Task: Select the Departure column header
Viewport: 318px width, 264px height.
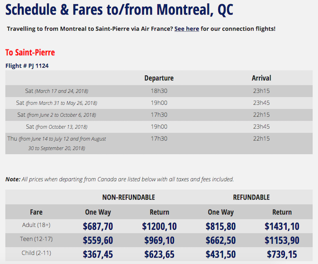Action: point(159,78)
